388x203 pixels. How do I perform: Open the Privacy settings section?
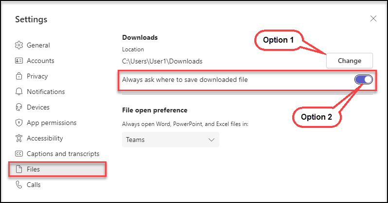coord(37,76)
